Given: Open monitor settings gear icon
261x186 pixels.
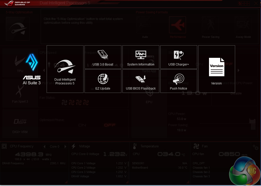Looking at the screenshot, I should coord(255,147).
